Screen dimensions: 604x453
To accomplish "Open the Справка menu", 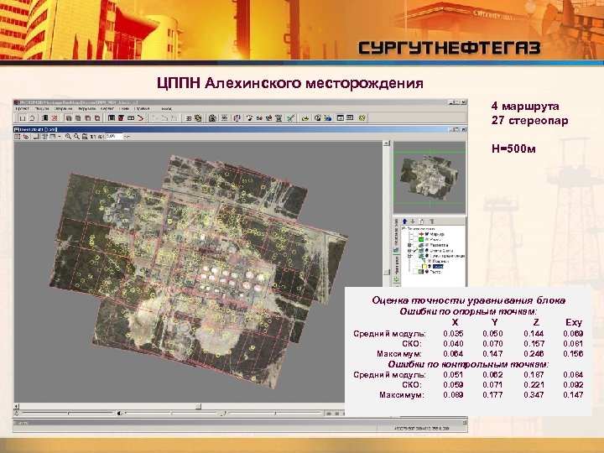I will click(142, 109).
